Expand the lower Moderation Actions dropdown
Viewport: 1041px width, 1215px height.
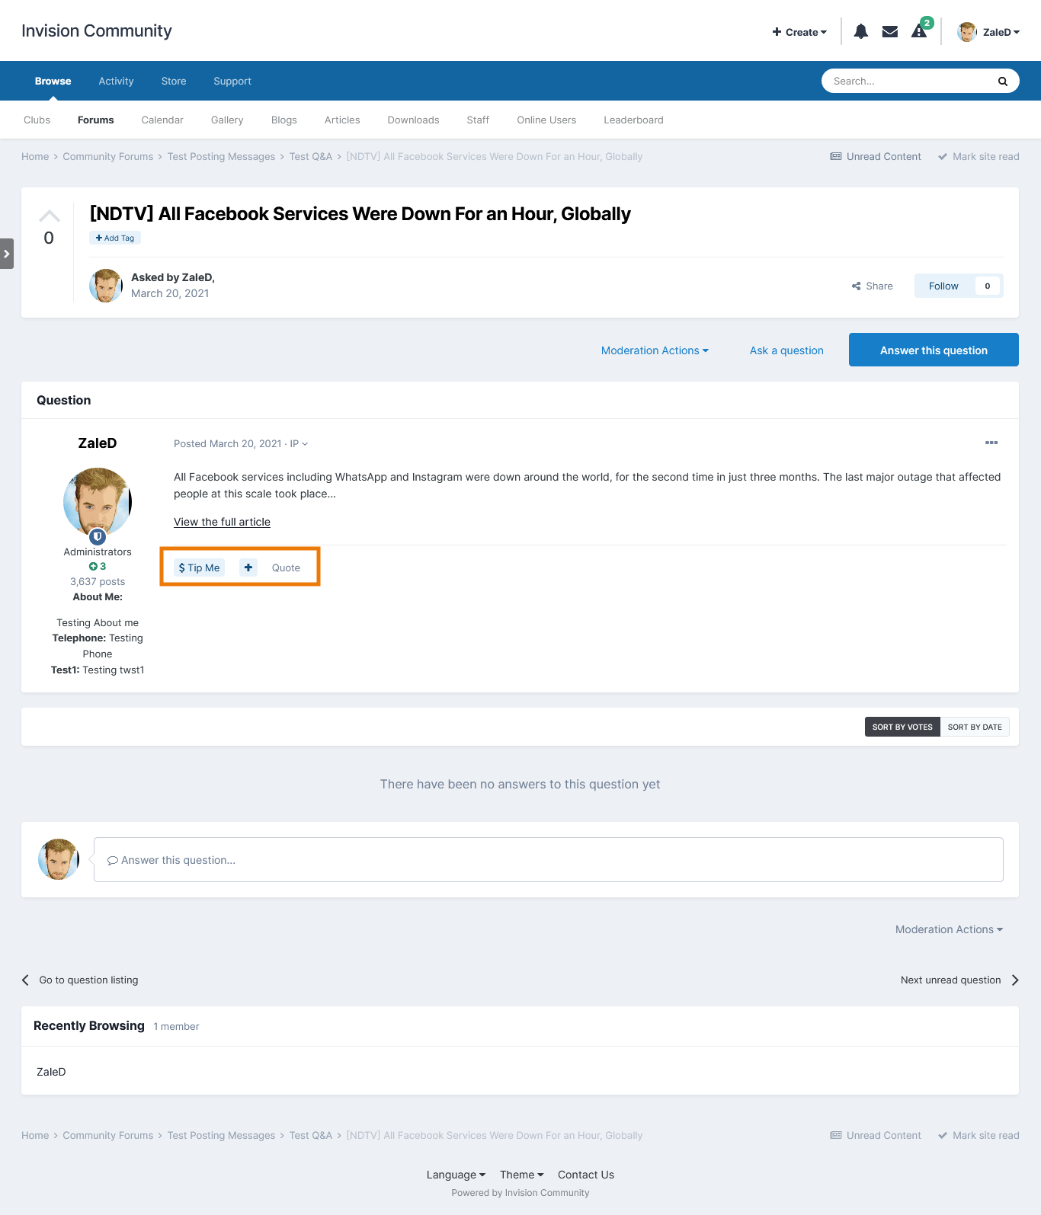tap(949, 929)
